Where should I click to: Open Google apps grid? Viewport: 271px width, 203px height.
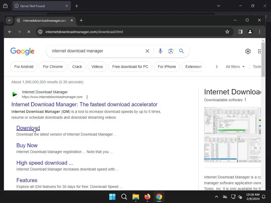click(259, 51)
